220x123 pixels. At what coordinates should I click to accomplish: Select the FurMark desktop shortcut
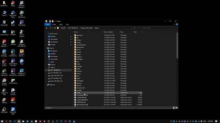click(13, 100)
